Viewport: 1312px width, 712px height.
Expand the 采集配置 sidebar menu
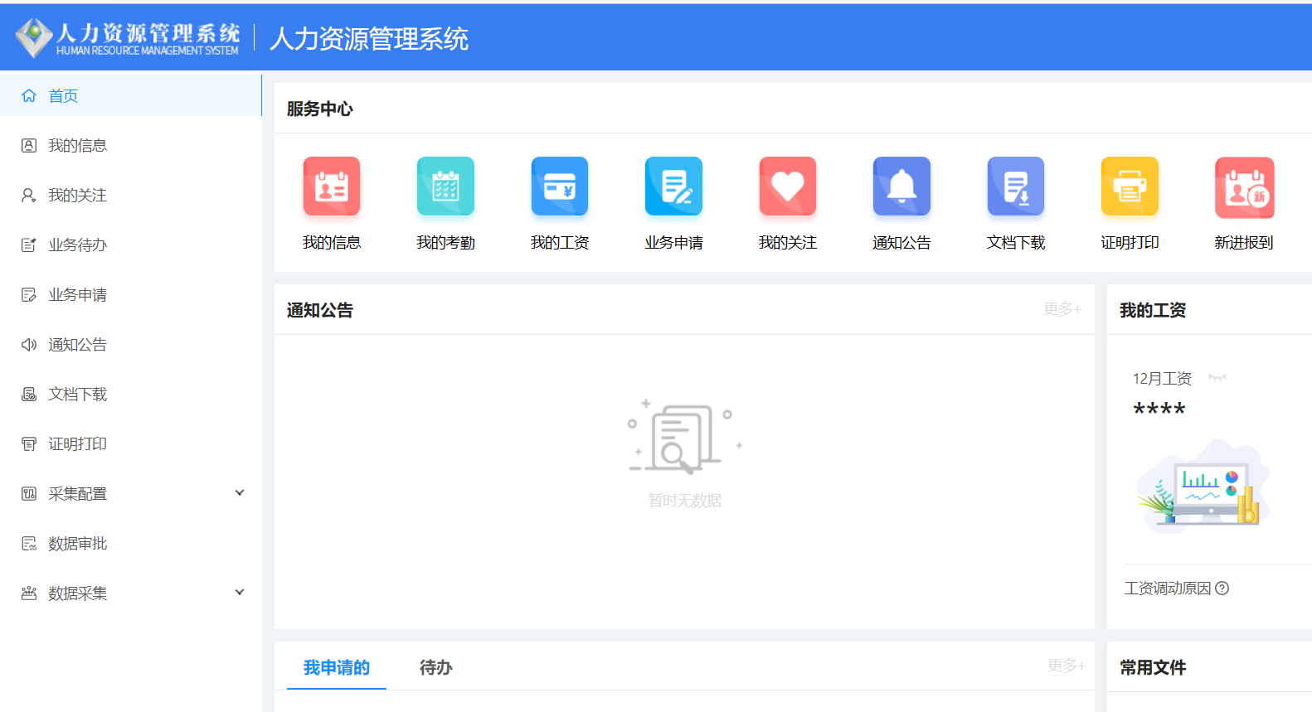click(x=240, y=493)
